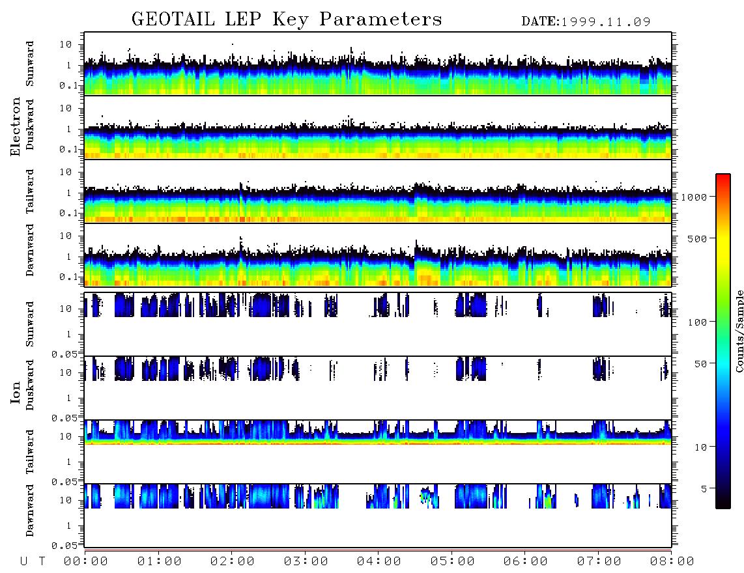This screenshot has height=573, width=744.
Task: Select the 02:00 time tick label
Action: [233, 561]
